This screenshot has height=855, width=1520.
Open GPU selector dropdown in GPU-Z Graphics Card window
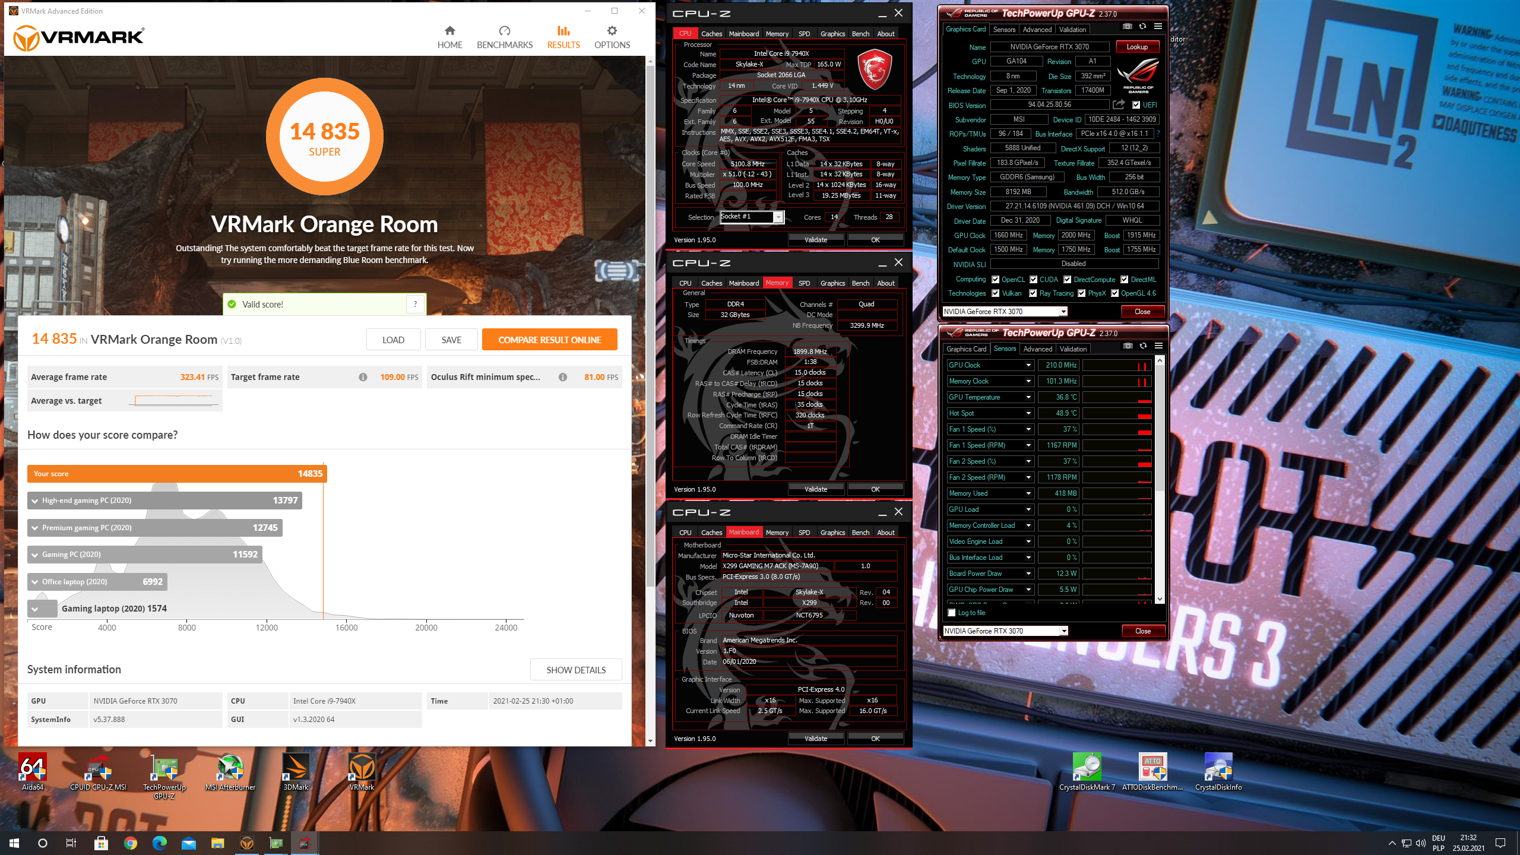point(1063,312)
